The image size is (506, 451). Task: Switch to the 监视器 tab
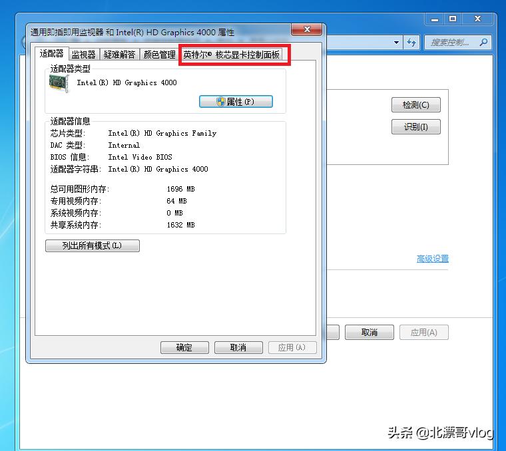coord(84,55)
